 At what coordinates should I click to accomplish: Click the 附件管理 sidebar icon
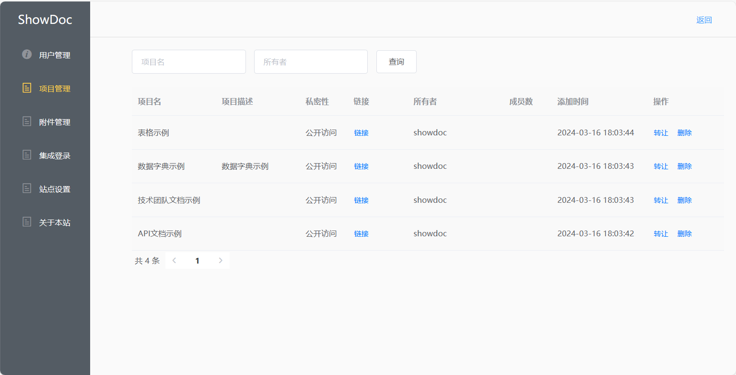pyautogui.click(x=27, y=121)
